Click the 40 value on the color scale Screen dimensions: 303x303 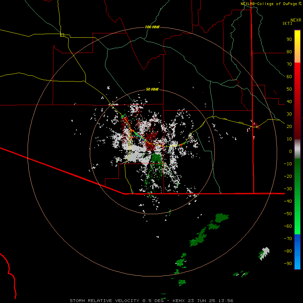[x=289, y=101]
